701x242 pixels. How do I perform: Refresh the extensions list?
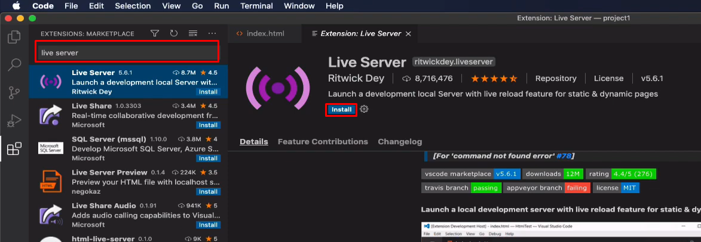(x=174, y=33)
